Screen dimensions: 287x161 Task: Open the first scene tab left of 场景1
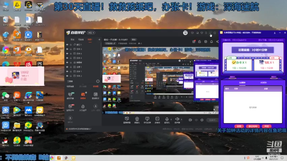click(72, 40)
